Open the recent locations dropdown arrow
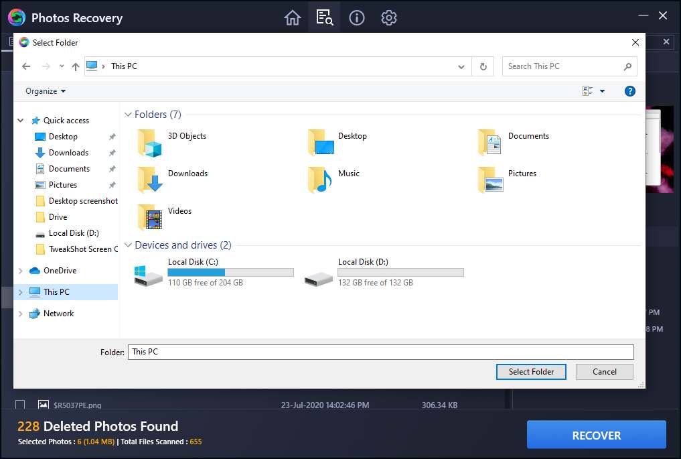The width and height of the screenshot is (681, 459). pos(62,66)
